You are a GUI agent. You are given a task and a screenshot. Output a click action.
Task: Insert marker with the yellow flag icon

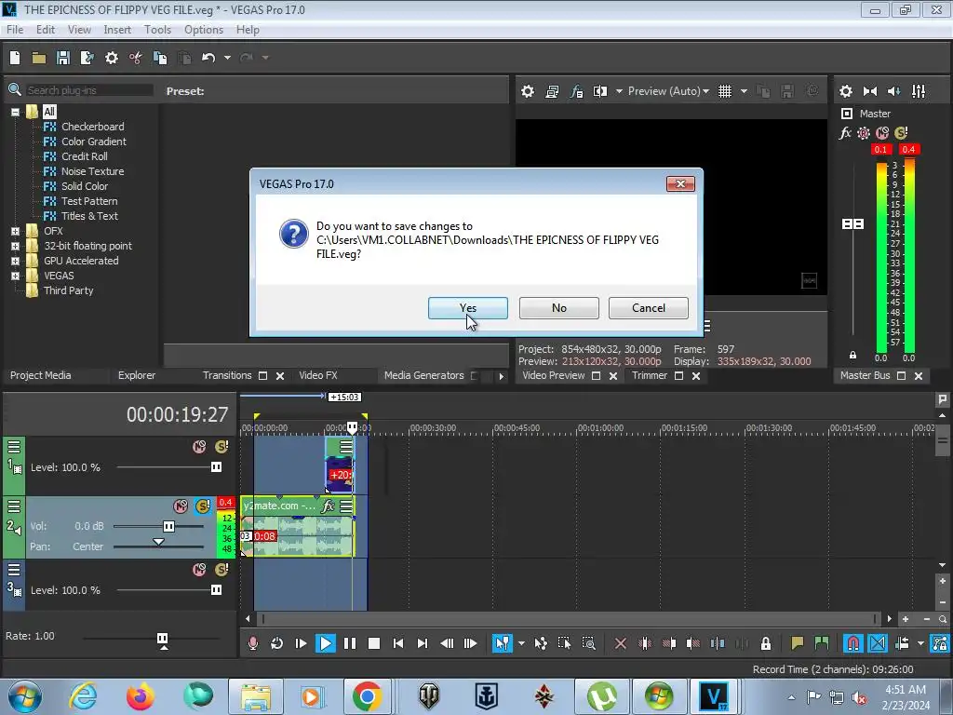coord(797,643)
